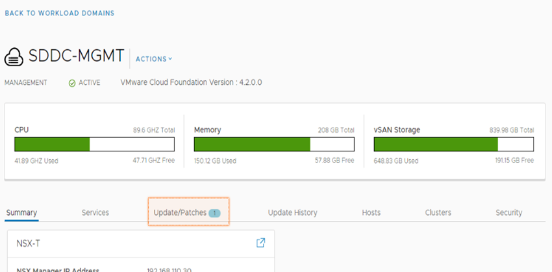
Task: Click the NSX-T card heading
Action: (x=28, y=243)
